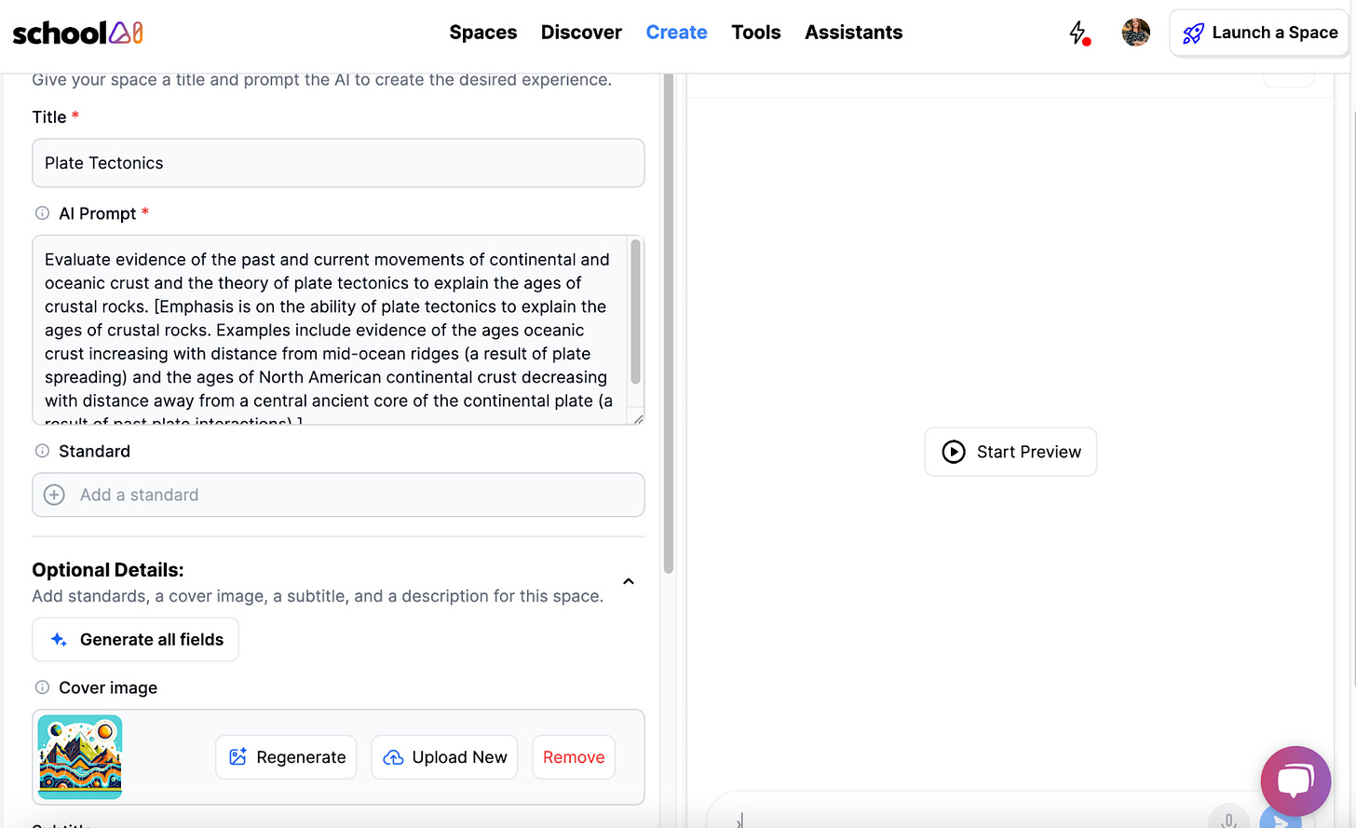Image resolution: width=1356 pixels, height=828 pixels.
Task: Open the chat support bubble
Action: (1295, 780)
